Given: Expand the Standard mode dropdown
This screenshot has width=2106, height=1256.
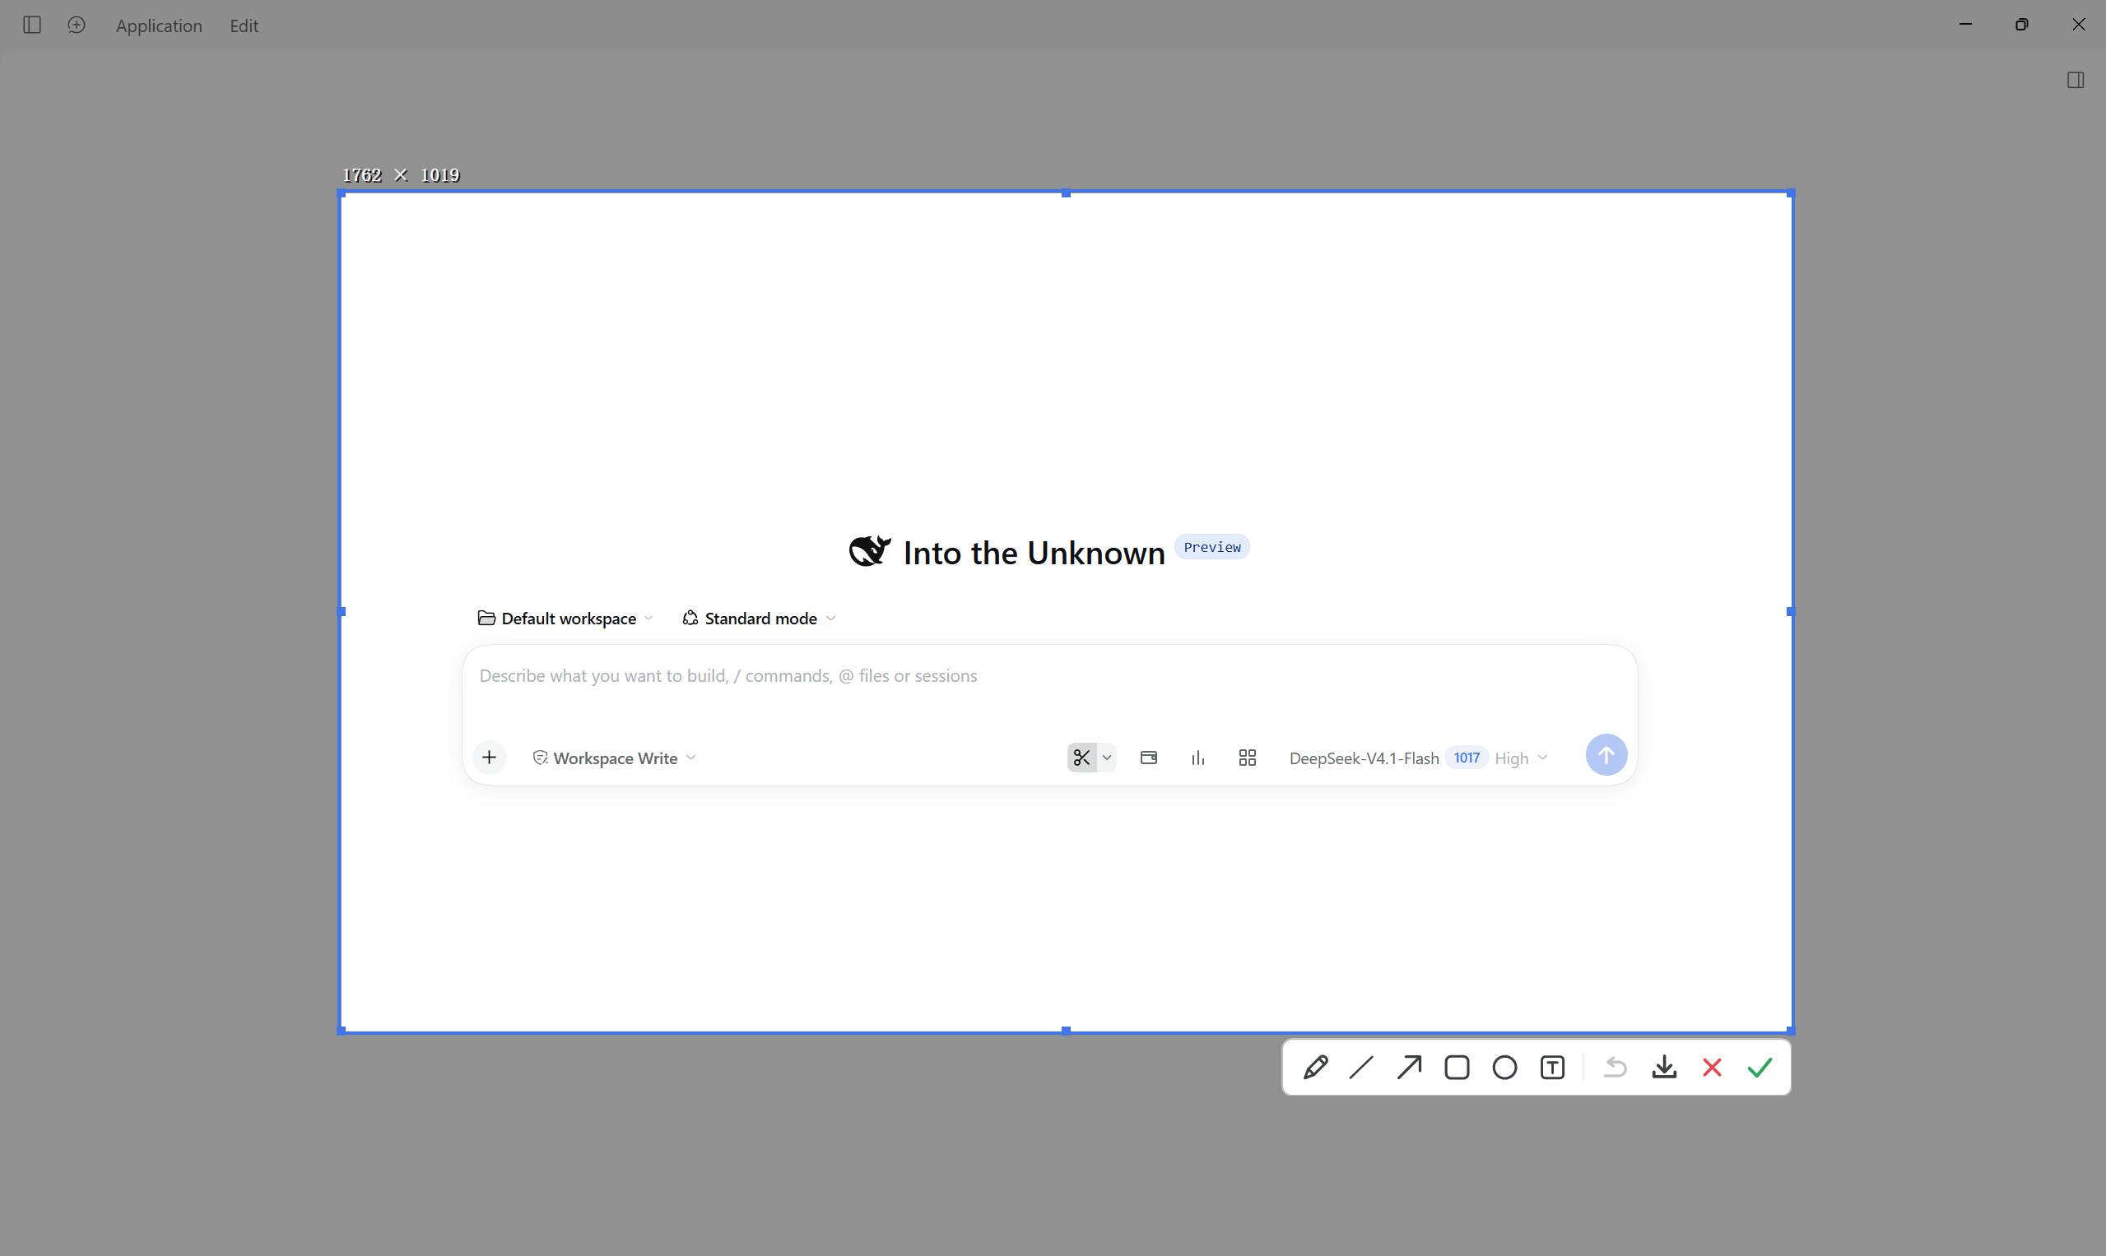Looking at the screenshot, I should [760, 619].
